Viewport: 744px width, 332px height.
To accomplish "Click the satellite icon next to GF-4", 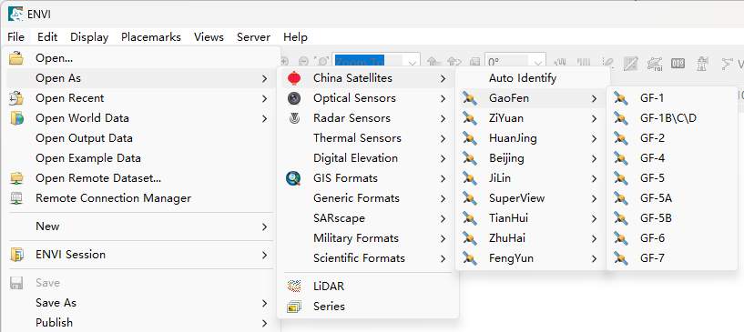I will (621, 158).
